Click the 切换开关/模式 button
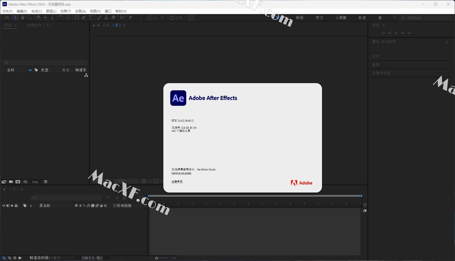 (x=92, y=258)
